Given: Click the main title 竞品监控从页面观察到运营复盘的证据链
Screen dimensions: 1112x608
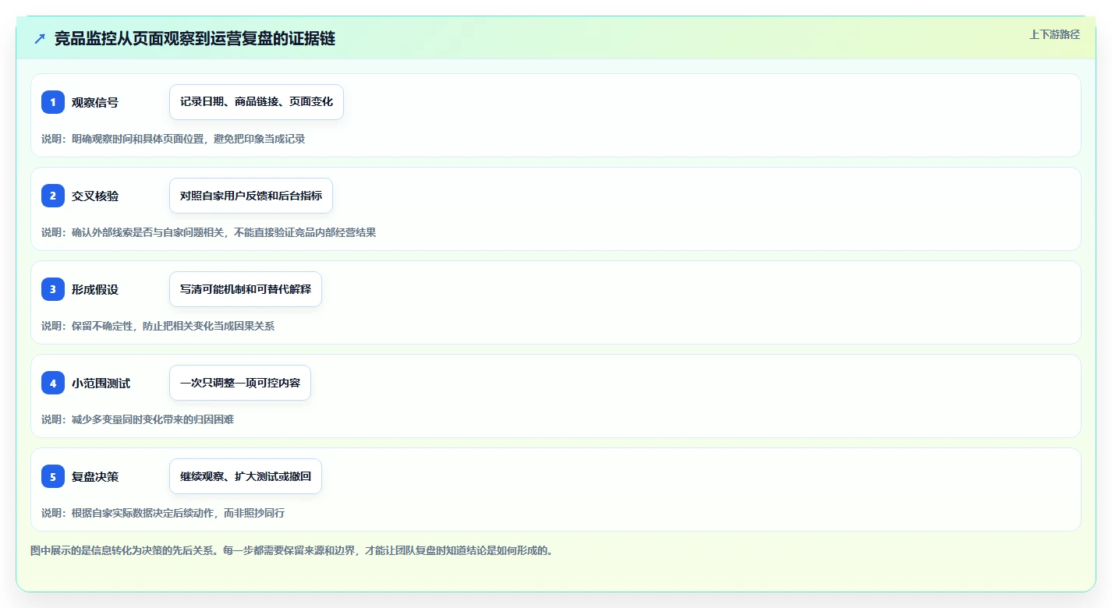Looking at the screenshot, I should click(x=195, y=38).
